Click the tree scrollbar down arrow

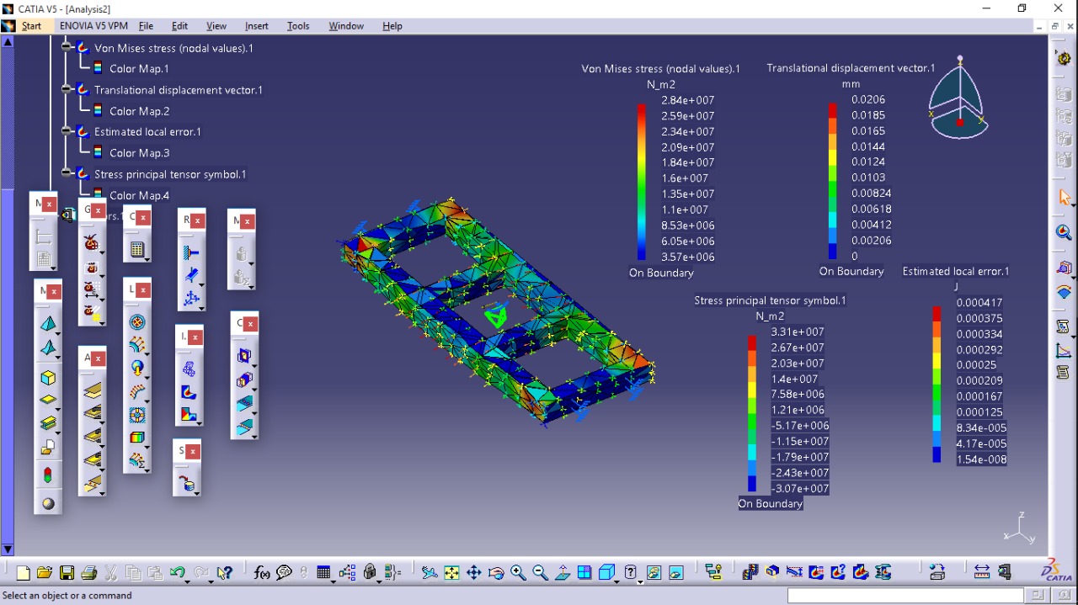tap(8, 549)
